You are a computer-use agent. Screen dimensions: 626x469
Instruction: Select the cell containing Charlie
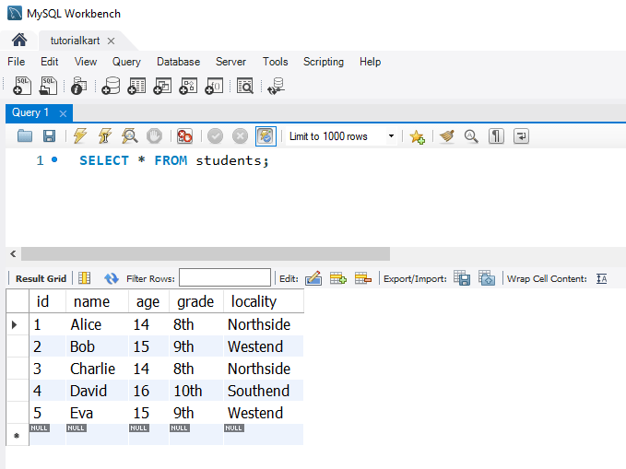(97, 369)
